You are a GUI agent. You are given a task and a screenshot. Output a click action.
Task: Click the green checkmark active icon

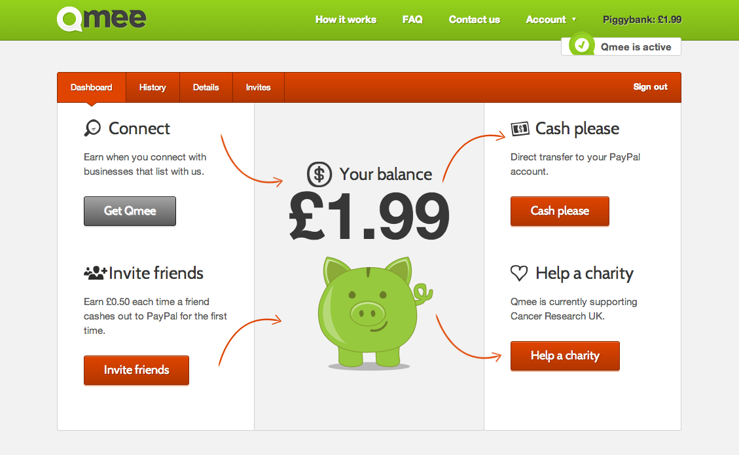coord(582,45)
